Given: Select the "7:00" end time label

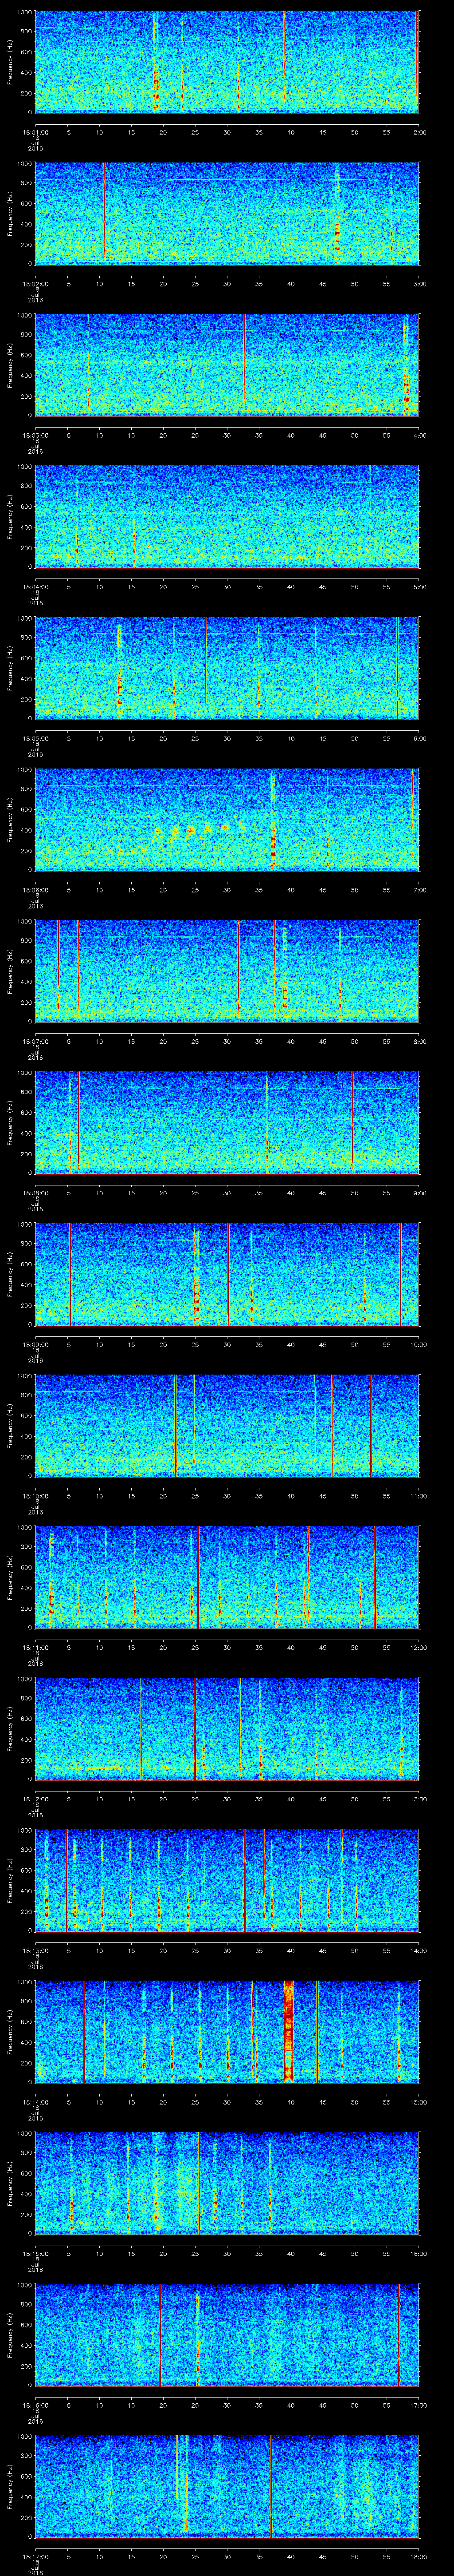Looking at the screenshot, I should tap(419, 890).
